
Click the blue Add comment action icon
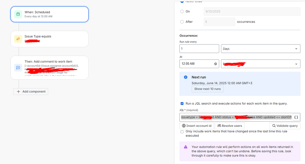point(18,68)
